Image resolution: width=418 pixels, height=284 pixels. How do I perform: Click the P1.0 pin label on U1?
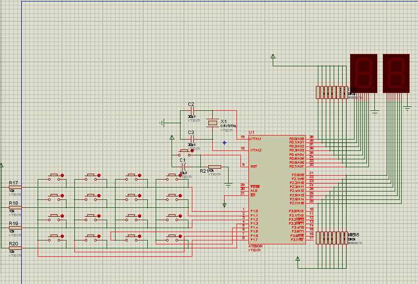pyautogui.click(x=254, y=211)
